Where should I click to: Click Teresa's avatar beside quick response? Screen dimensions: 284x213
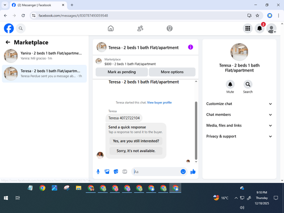100,155
